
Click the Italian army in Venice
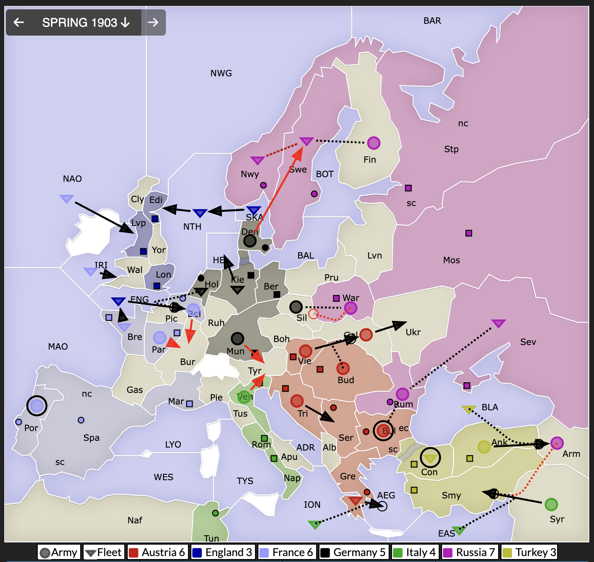click(244, 397)
